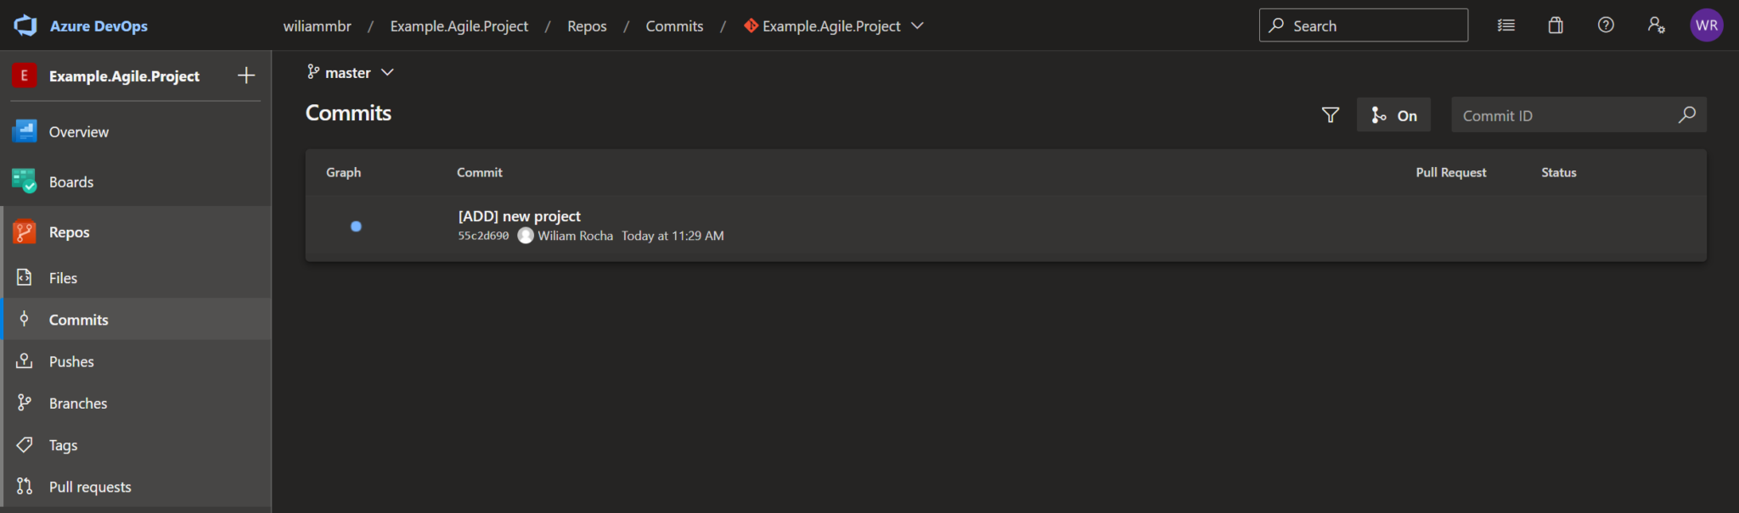Click the Boards icon
Viewport: 1739px width, 513px height.
tap(24, 181)
